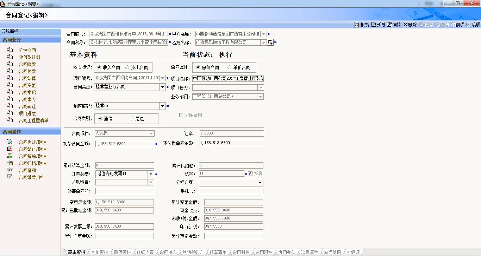
Task: Click the 删除 delete toolbar icon
Action: [x=405, y=25]
